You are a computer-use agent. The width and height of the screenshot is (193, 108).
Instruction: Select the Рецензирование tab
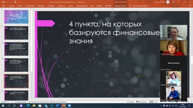coord(82,6)
